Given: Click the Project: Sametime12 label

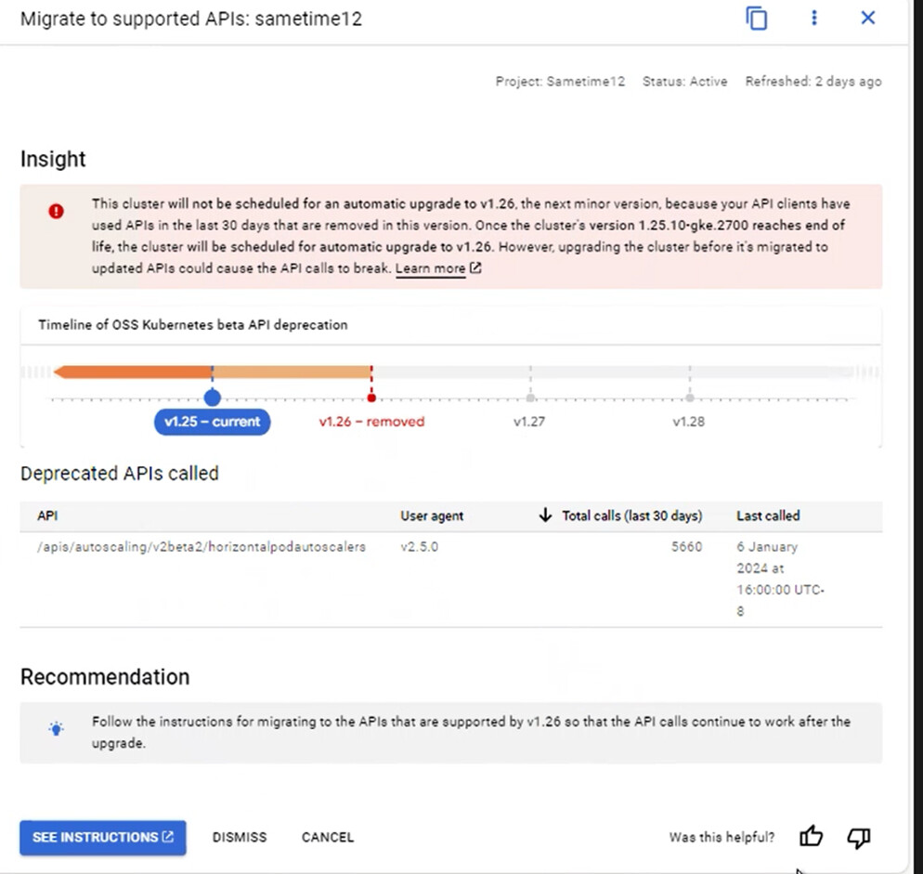Looking at the screenshot, I should (561, 82).
